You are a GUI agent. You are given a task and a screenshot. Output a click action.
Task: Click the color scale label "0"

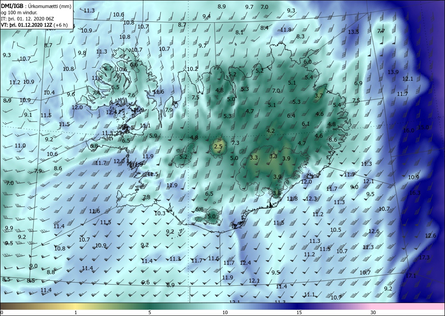click(x=2, y=313)
